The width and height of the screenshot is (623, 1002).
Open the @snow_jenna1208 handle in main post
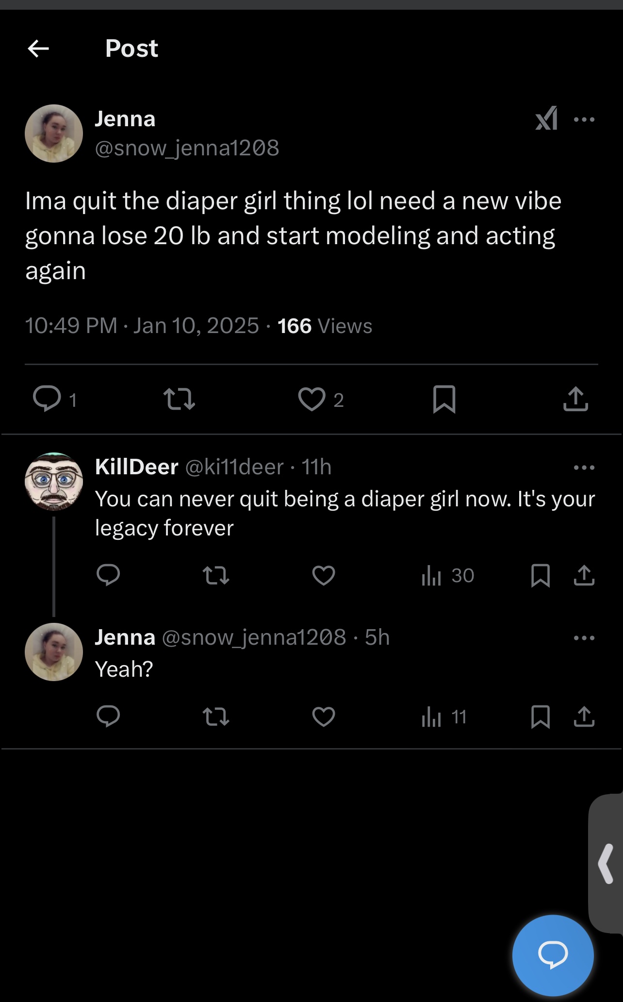[187, 148]
